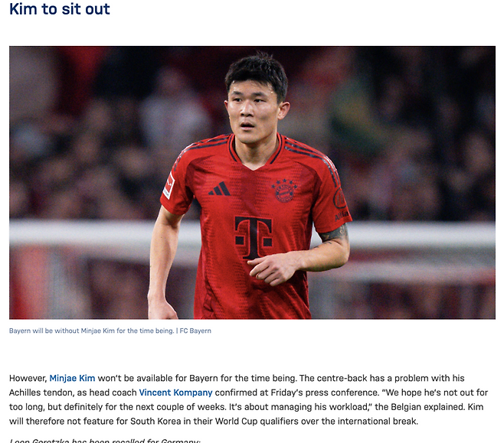Click the Telekom T sponsor logo
The image size is (504, 443).
pos(254,237)
